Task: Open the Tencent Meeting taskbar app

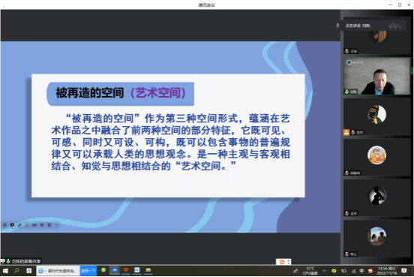Action: (x=115, y=270)
